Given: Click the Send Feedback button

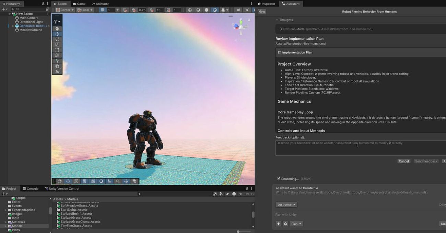Looking at the screenshot, I should 426,161.
